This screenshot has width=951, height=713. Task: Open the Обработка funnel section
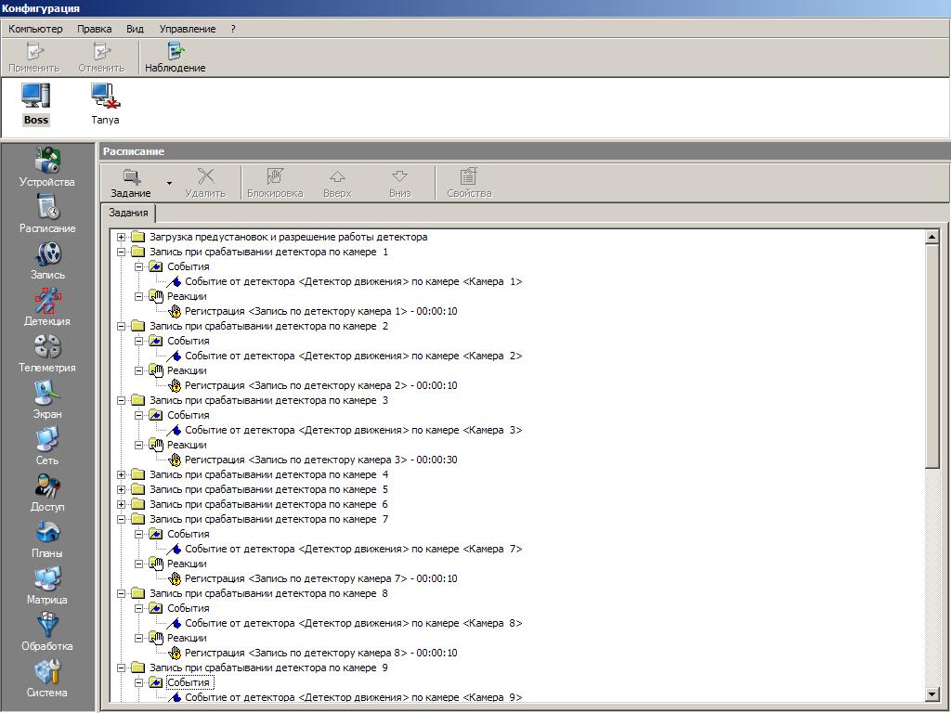pyautogui.click(x=46, y=631)
